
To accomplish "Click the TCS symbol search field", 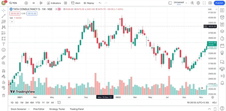I will [16, 3].
